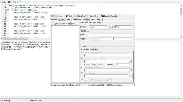Select the Predefined action tab

85,49
